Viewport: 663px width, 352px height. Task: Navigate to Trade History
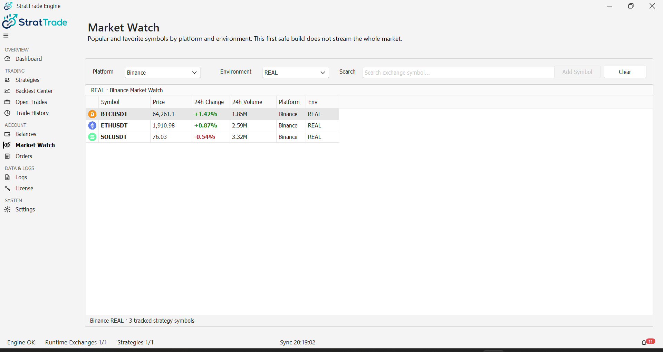point(32,113)
